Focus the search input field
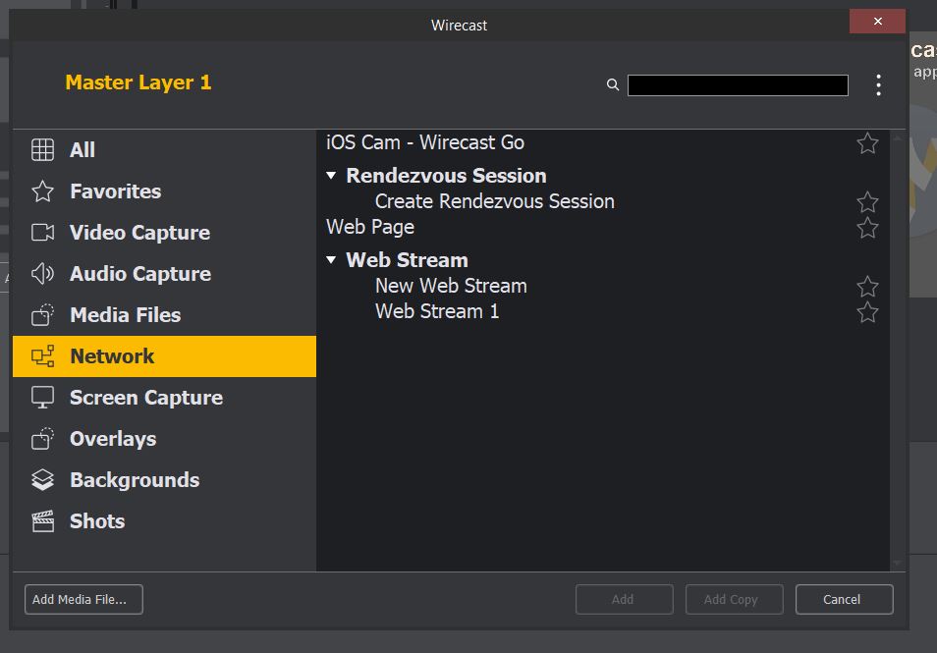The height and width of the screenshot is (653, 937). pyautogui.click(x=738, y=84)
